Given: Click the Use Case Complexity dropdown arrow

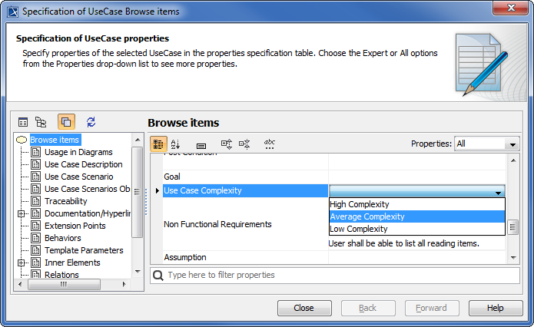Looking at the screenshot, I should [499, 193].
